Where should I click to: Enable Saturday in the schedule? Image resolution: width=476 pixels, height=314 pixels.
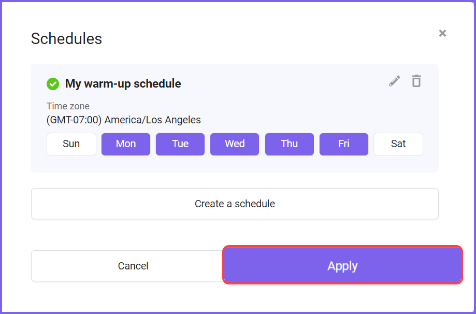tap(398, 144)
